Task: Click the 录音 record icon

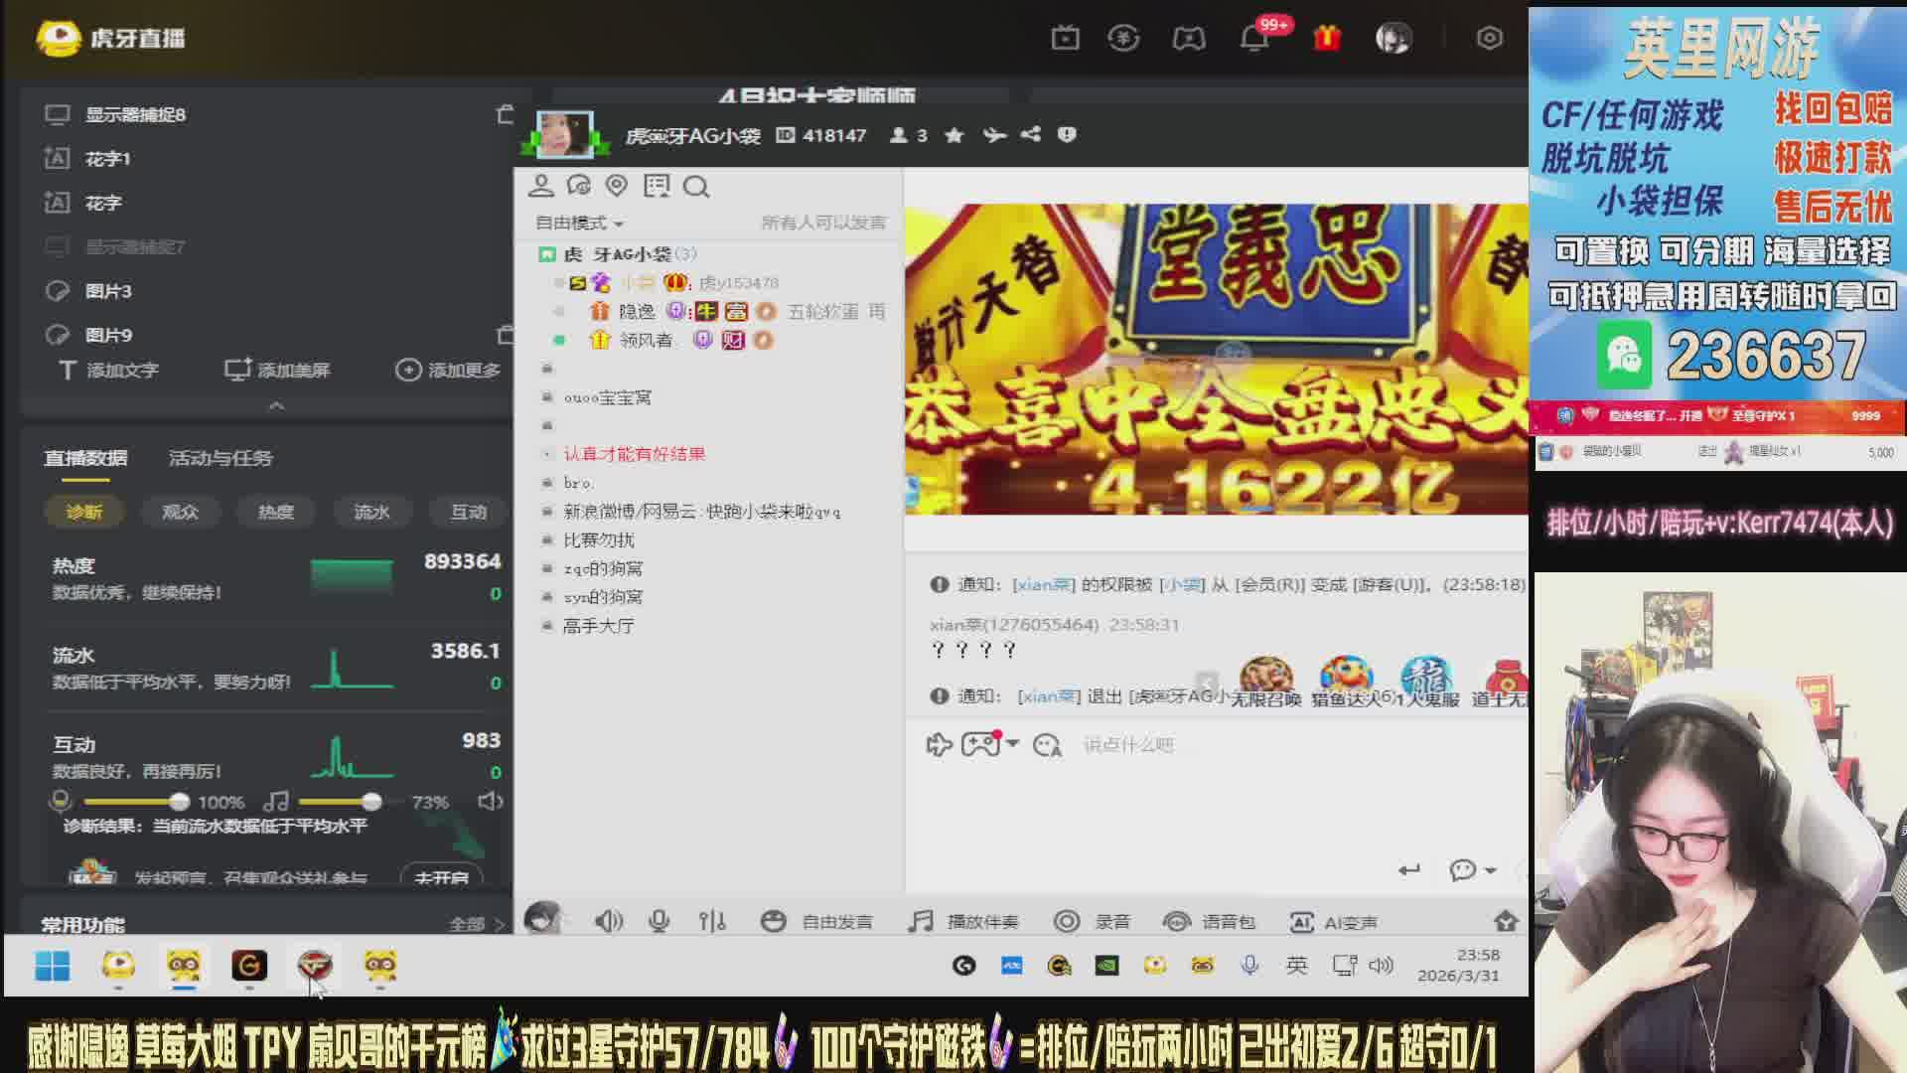Action: coord(1067,922)
